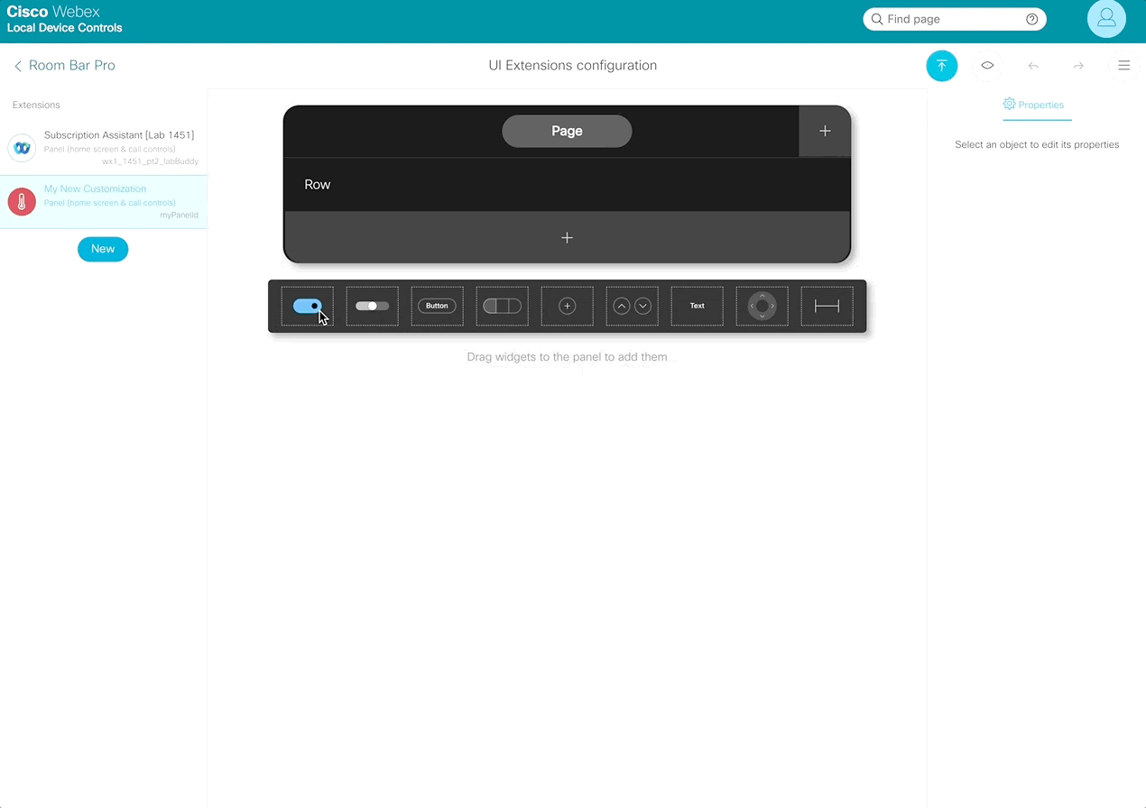Choose the Button widget from the palette
Image resolution: width=1146 pixels, height=808 pixels.
[x=437, y=306]
